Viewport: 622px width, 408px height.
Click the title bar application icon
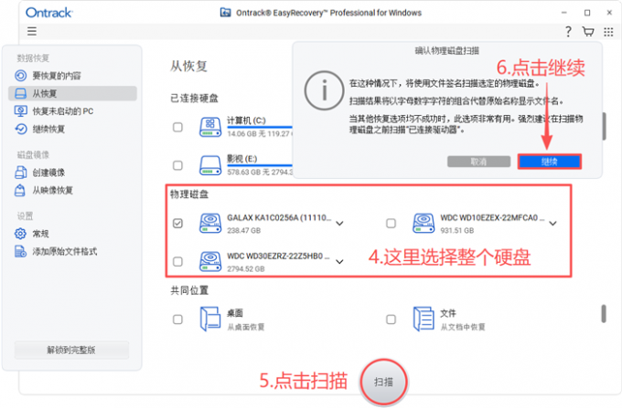tap(225, 13)
